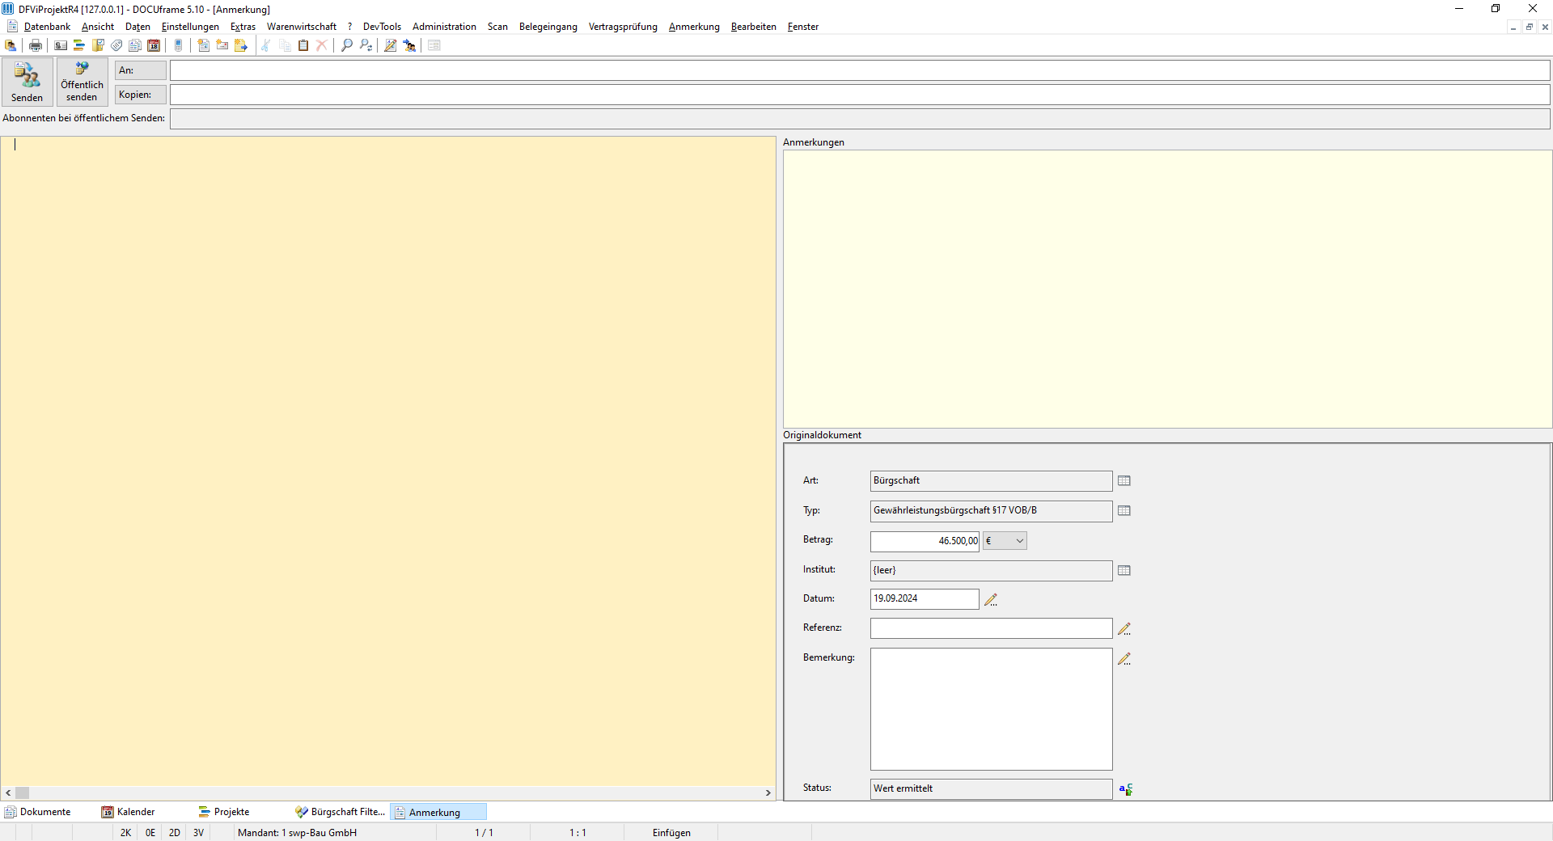Click the pencil icon beside Bemerkung field
Image resolution: width=1553 pixels, height=841 pixels.
tap(1124, 659)
